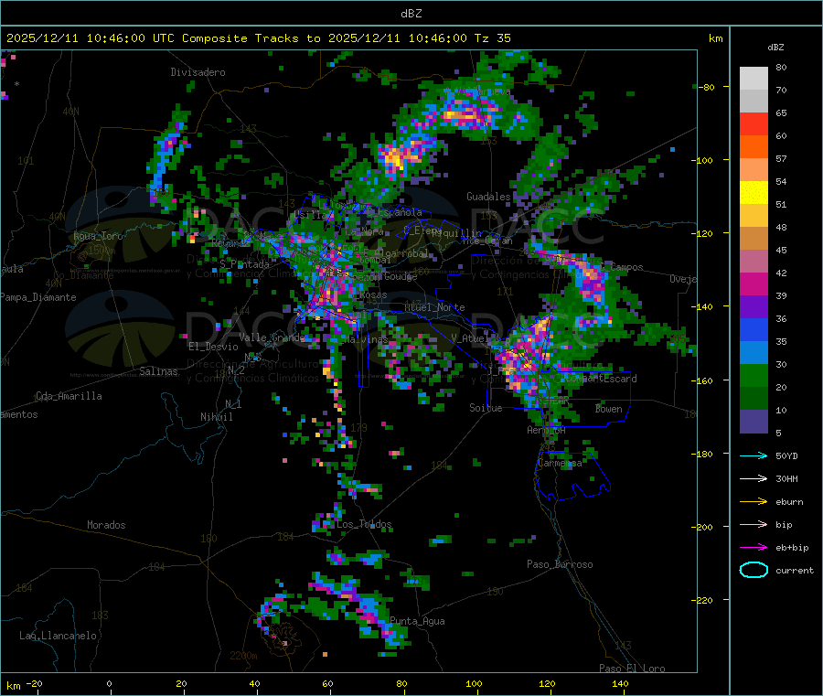Click the 140 km horizontal axis tick label
The height and width of the screenshot is (696, 823).
point(620,683)
